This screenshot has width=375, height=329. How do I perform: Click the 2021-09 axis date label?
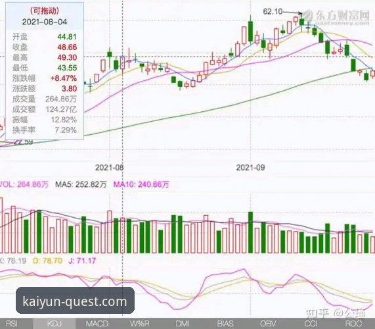(251, 168)
